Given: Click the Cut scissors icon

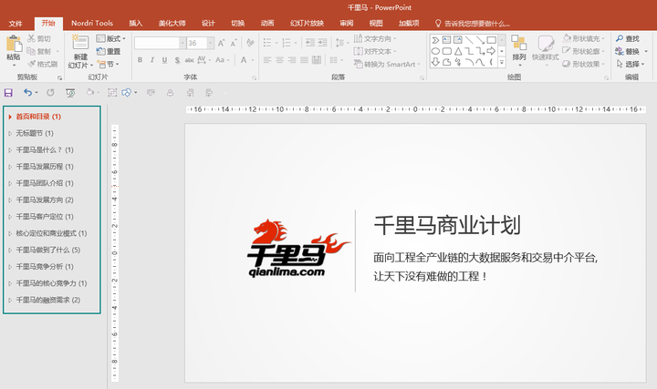Looking at the screenshot, I should 31,38.
